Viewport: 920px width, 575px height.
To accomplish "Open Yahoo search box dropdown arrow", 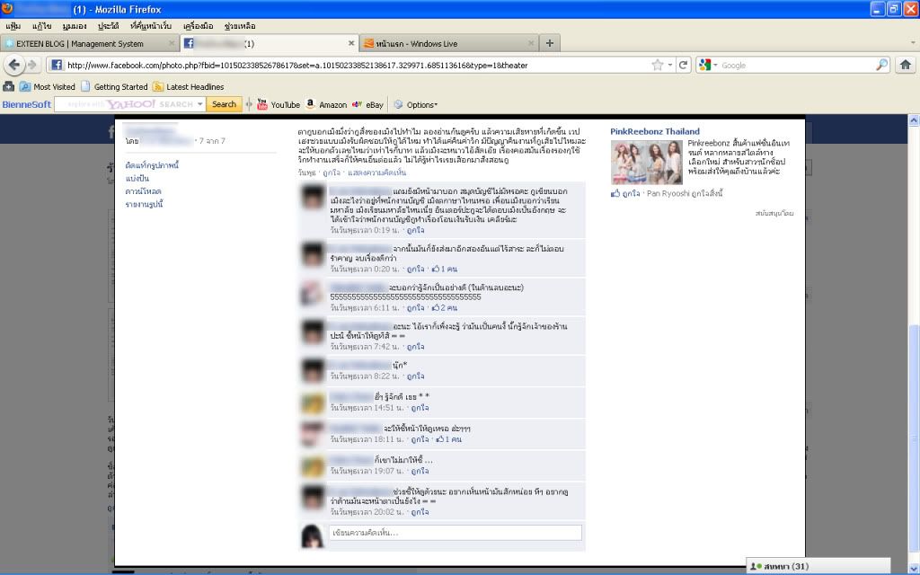I will click(x=200, y=104).
